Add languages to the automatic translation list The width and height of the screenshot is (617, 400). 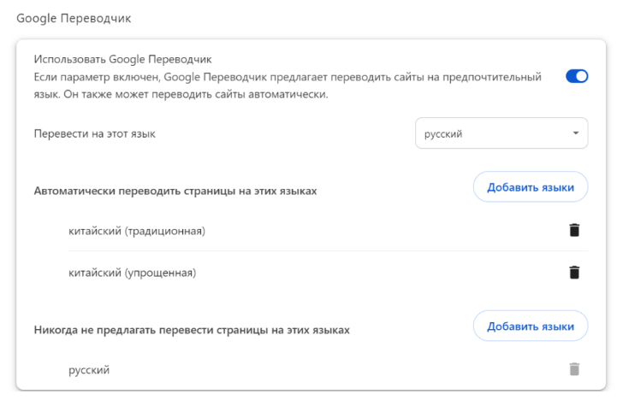[530, 187]
